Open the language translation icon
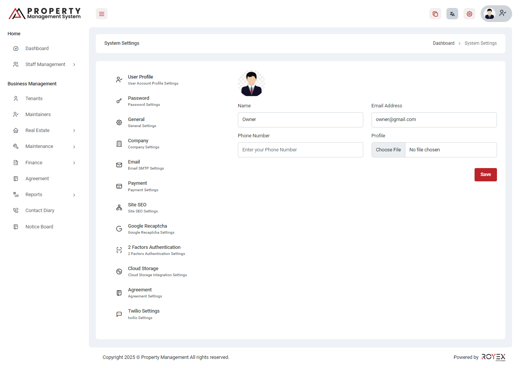This screenshot has width=519, height=368. [452, 14]
